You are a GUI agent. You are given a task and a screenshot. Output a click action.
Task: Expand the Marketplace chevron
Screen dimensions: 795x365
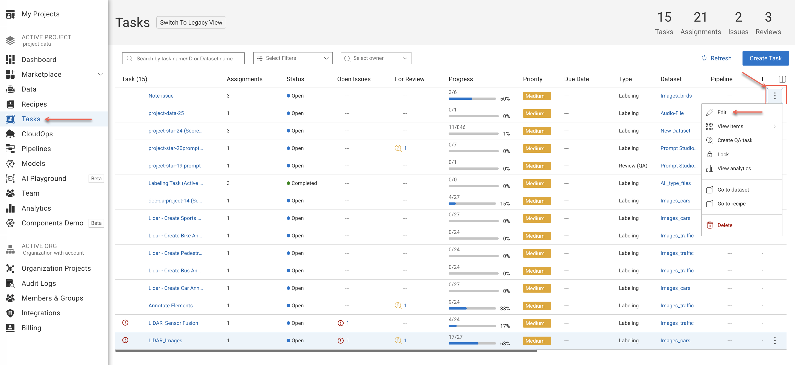100,74
